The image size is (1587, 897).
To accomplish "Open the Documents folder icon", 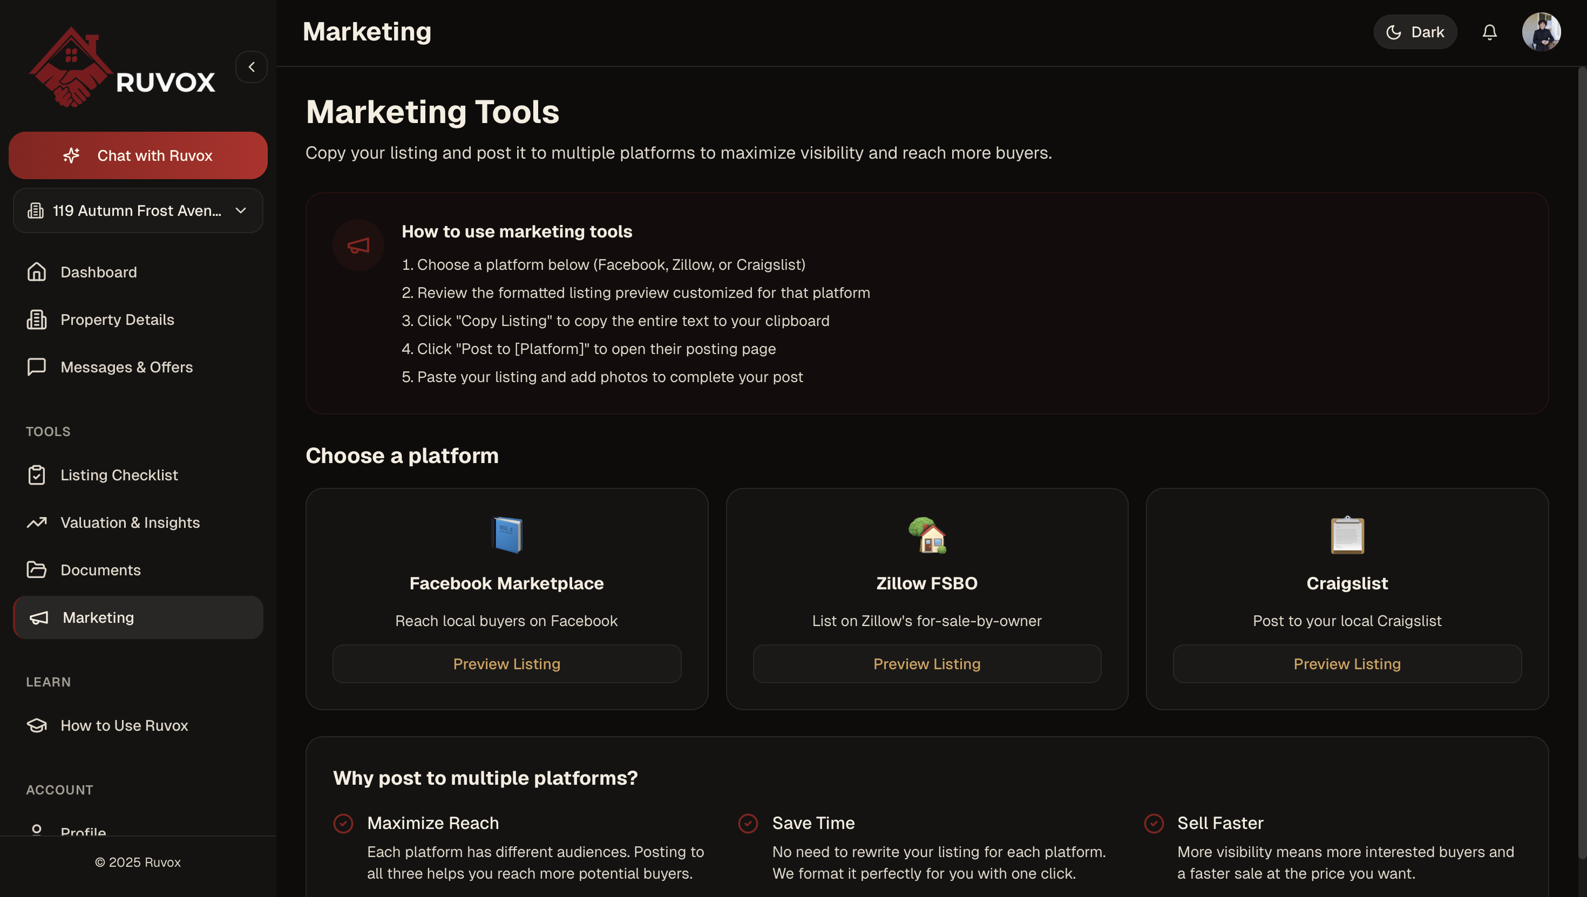I will click(37, 569).
